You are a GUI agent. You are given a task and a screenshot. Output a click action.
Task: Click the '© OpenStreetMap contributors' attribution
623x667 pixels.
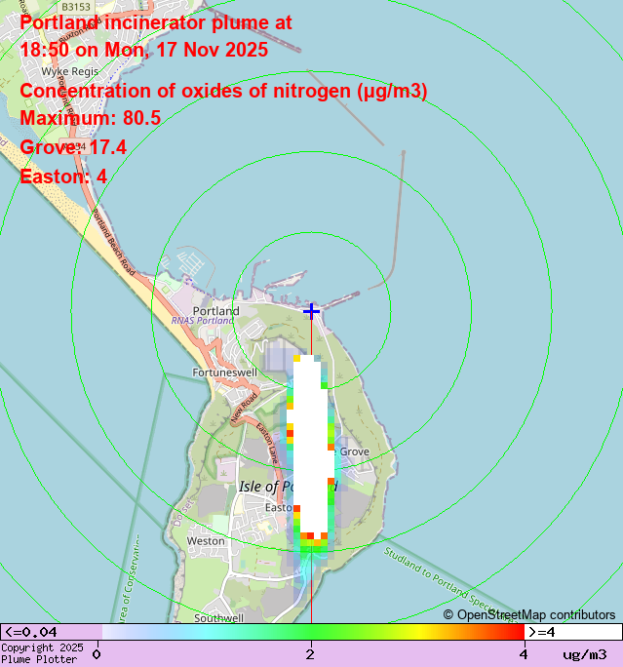[529, 614]
